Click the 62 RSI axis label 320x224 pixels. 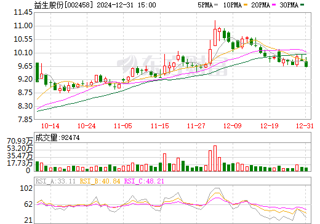28,204
